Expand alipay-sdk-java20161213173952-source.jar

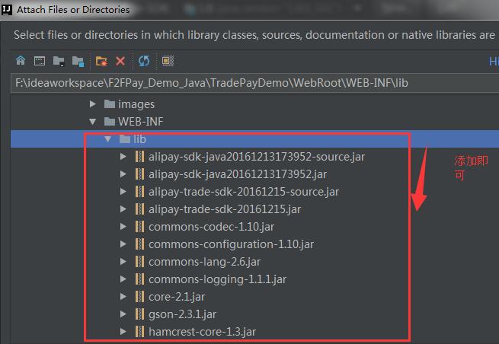pos(123,157)
